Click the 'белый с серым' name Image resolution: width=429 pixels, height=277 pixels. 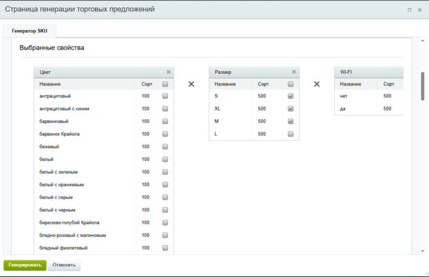click(x=56, y=197)
